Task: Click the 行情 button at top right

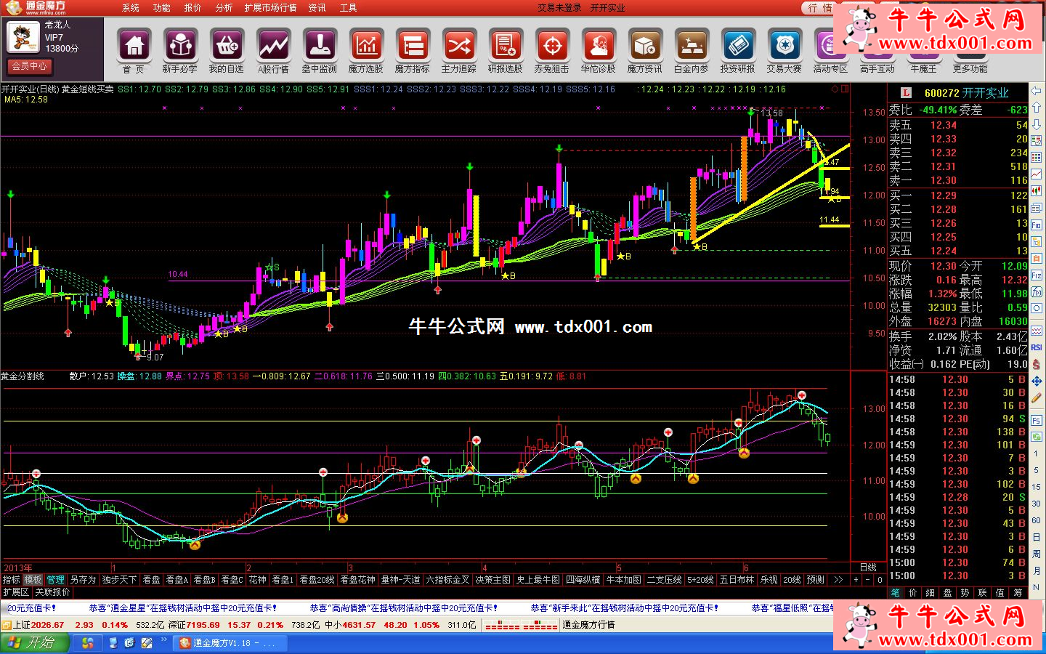Action: [x=821, y=8]
